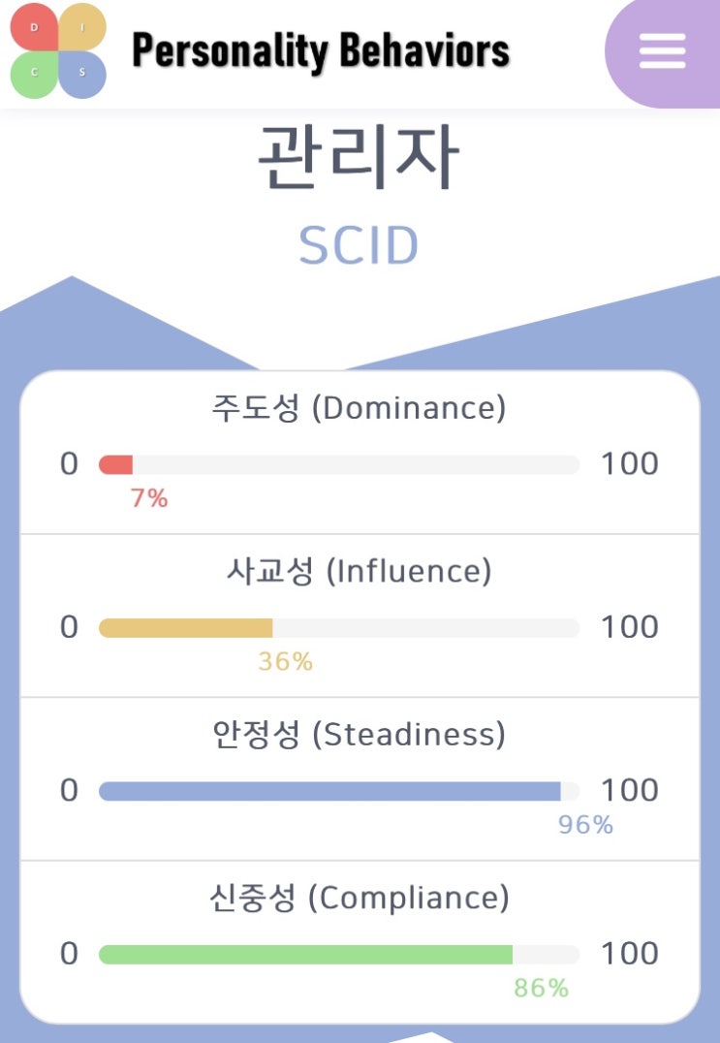The image size is (720, 1043).
Task: Click the yellow Influence progress bar
Action: tap(186, 628)
